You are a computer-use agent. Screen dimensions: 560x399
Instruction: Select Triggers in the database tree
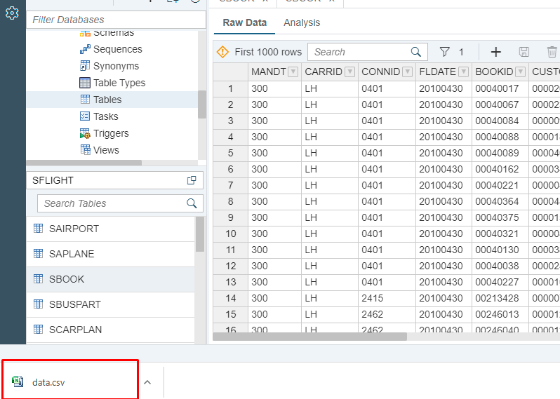pyautogui.click(x=111, y=133)
